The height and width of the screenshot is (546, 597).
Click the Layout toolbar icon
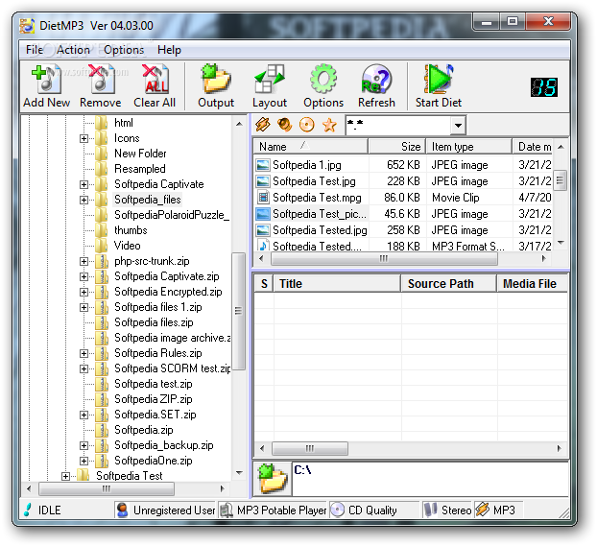point(270,79)
